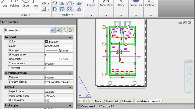Switch to the Model tab
The image size is (195, 109).
point(99,101)
